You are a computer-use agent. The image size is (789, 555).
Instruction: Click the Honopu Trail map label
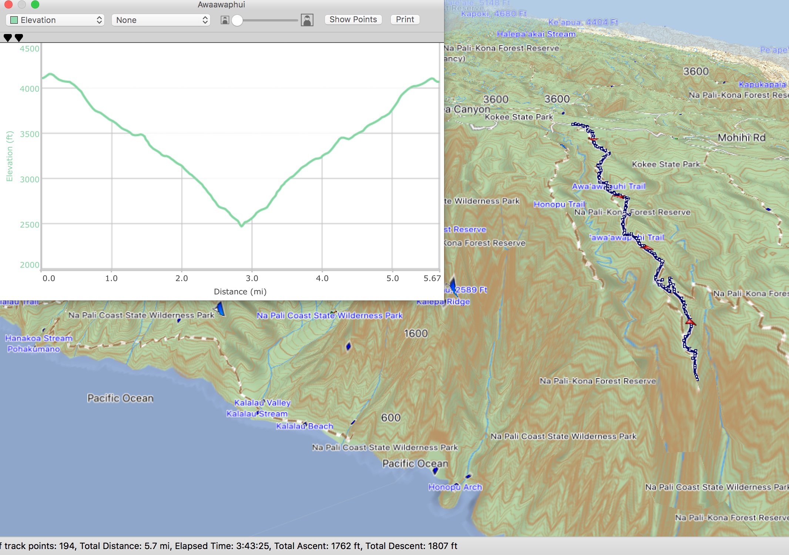pos(559,204)
